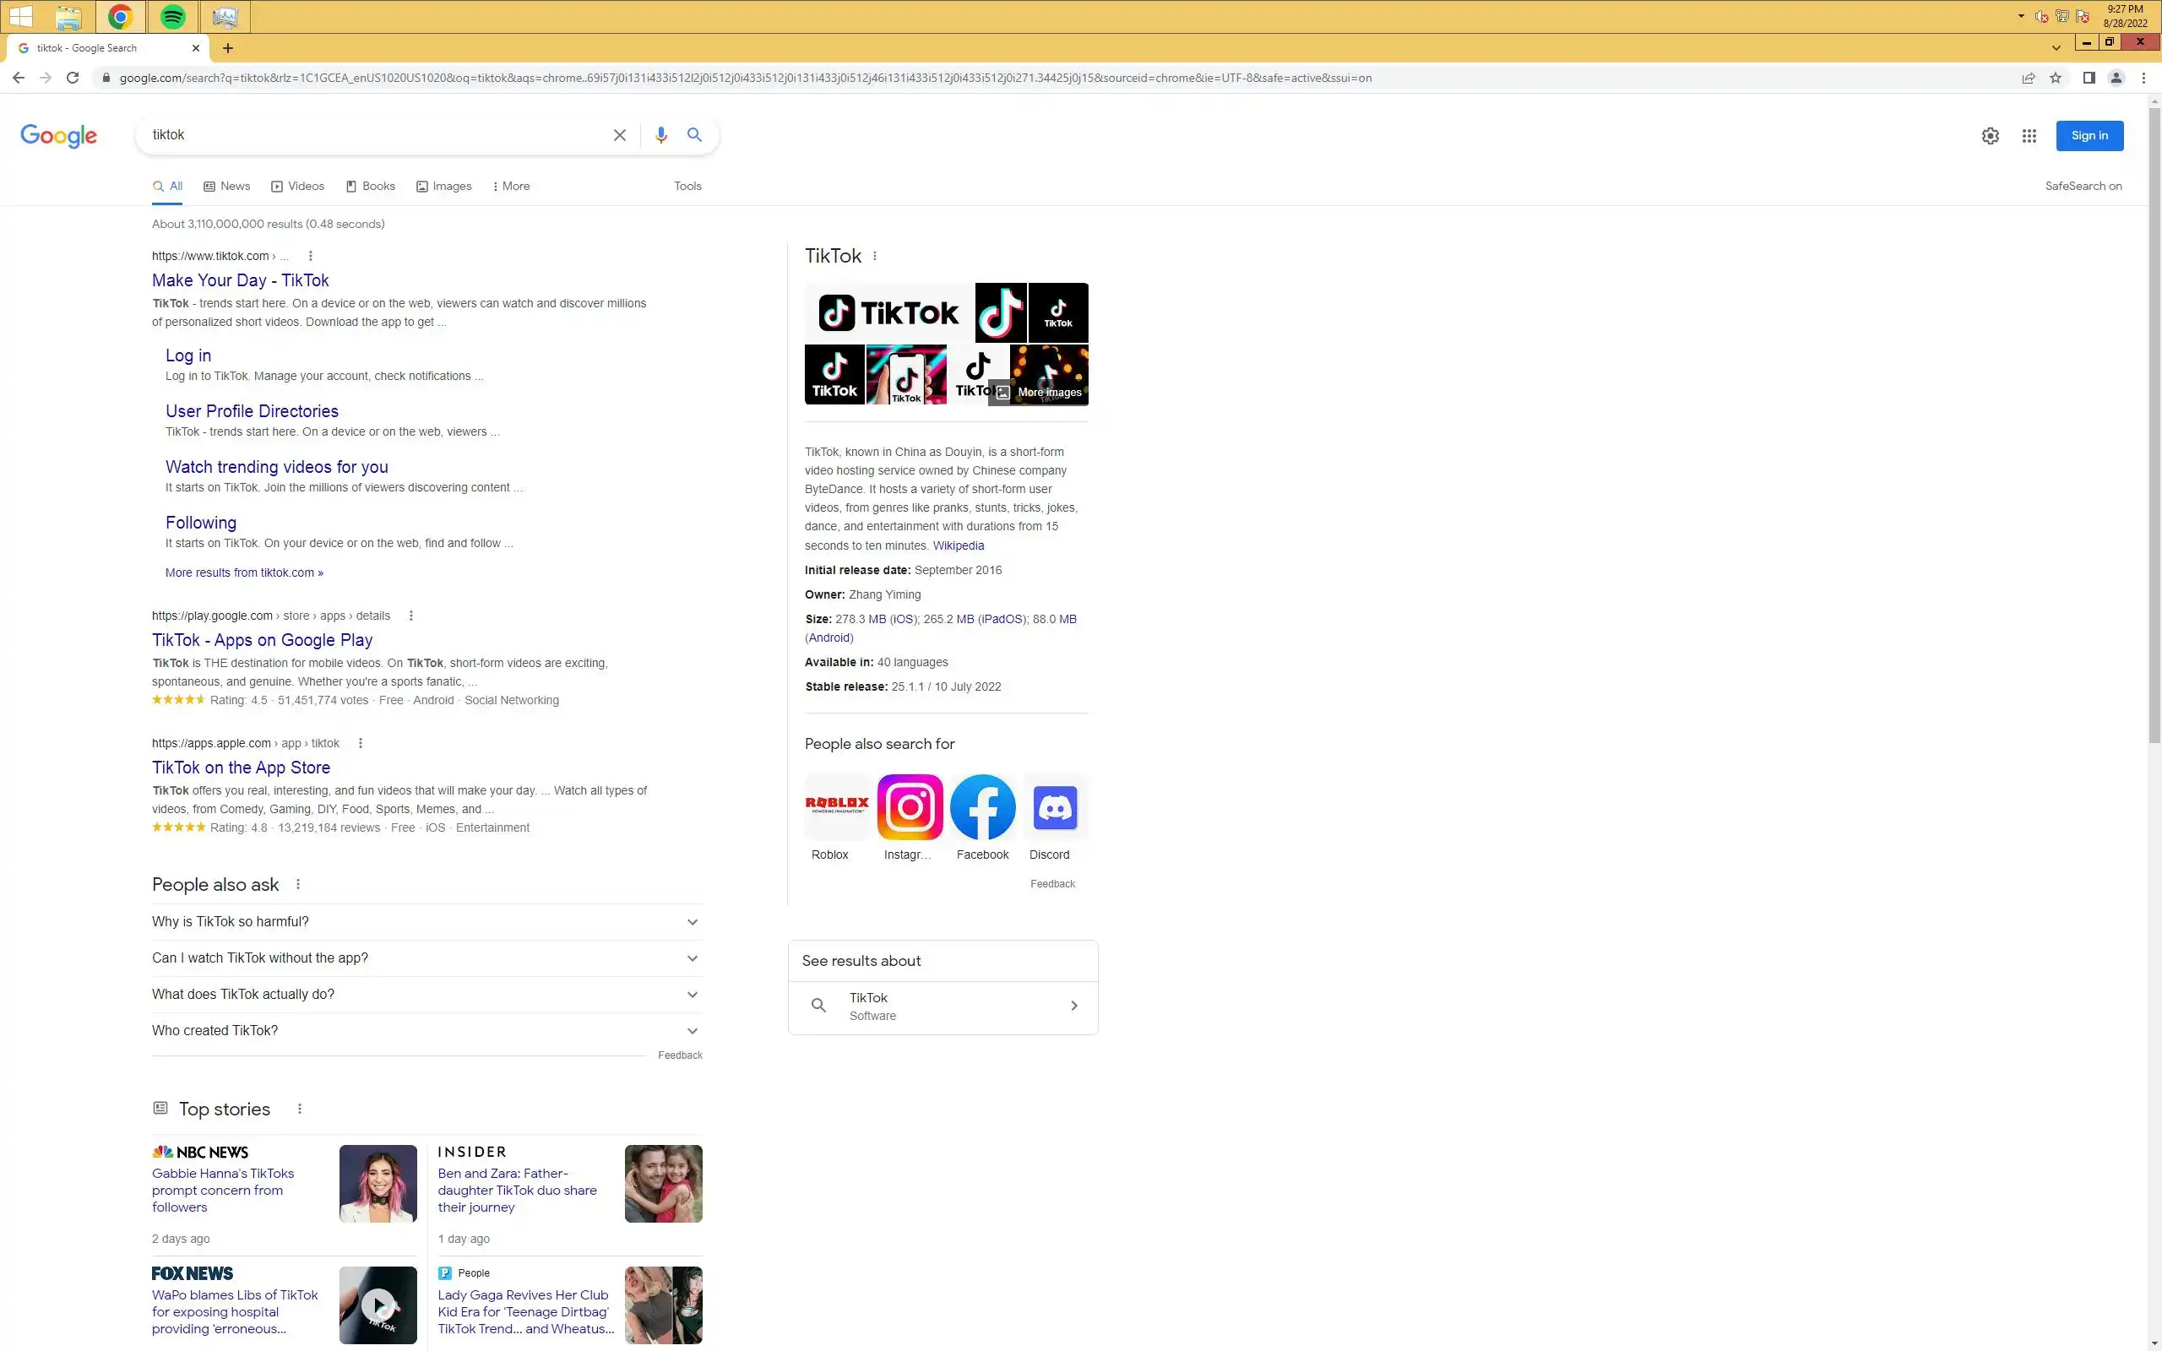Clear the search box with X icon
2162x1351 pixels.
(x=619, y=135)
